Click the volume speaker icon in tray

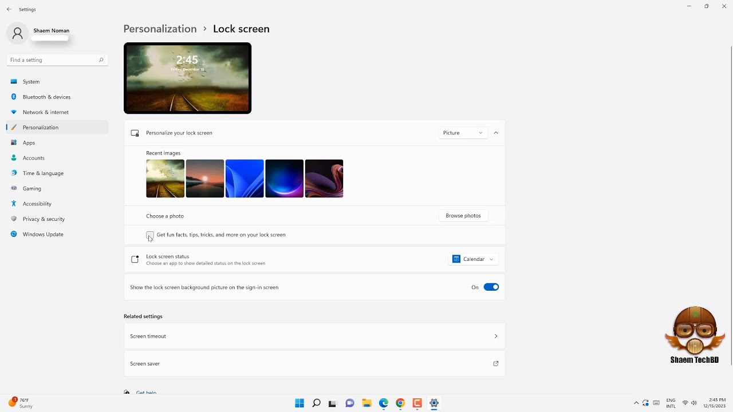(x=694, y=403)
